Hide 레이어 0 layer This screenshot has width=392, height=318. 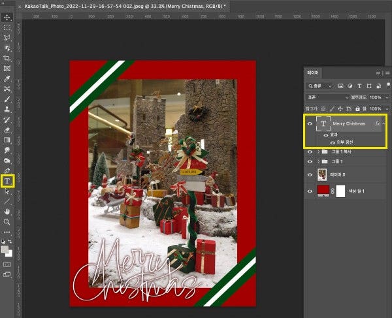point(310,174)
